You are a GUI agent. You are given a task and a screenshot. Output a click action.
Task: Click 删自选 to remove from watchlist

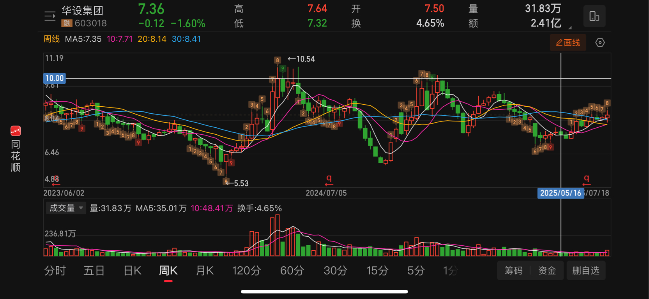click(586, 271)
